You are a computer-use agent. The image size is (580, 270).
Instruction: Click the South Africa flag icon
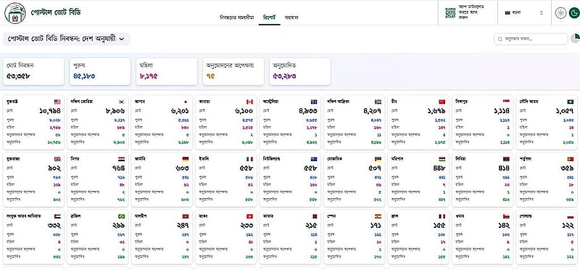point(378,102)
